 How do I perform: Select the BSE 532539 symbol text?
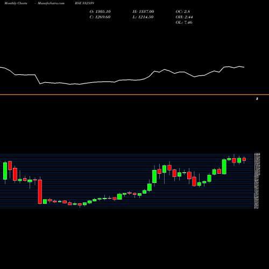tap(84, 3)
